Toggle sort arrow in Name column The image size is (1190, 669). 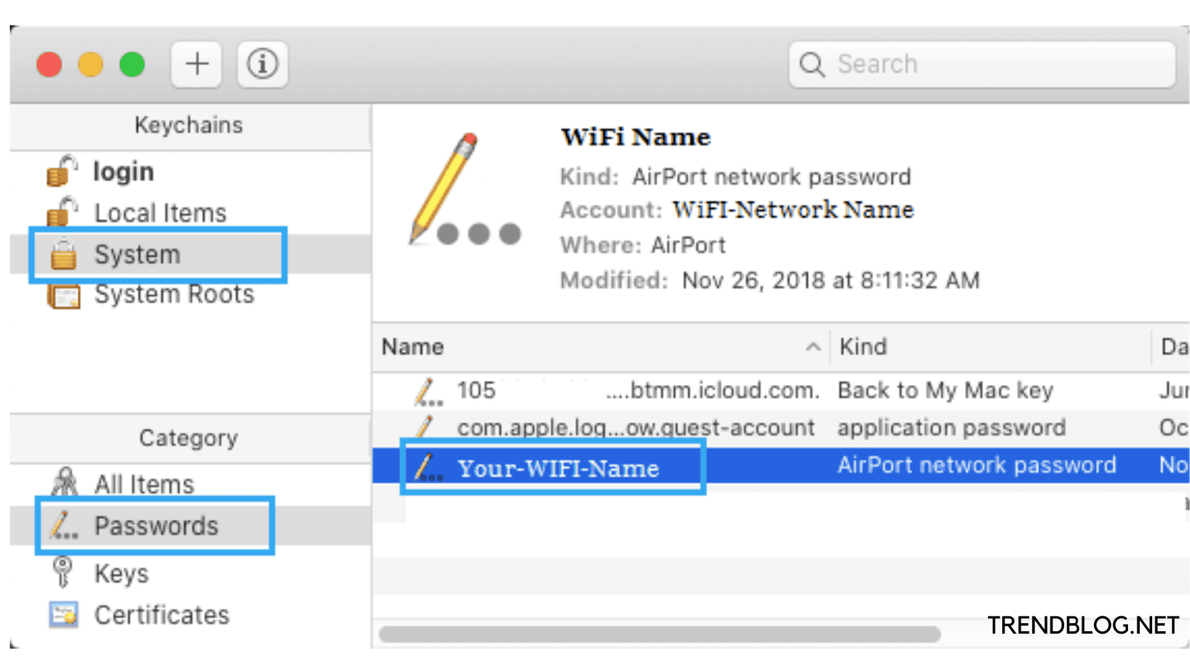click(813, 347)
